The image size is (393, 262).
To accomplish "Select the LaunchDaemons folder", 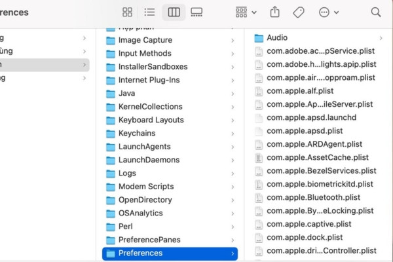I will [x=170, y=160].
